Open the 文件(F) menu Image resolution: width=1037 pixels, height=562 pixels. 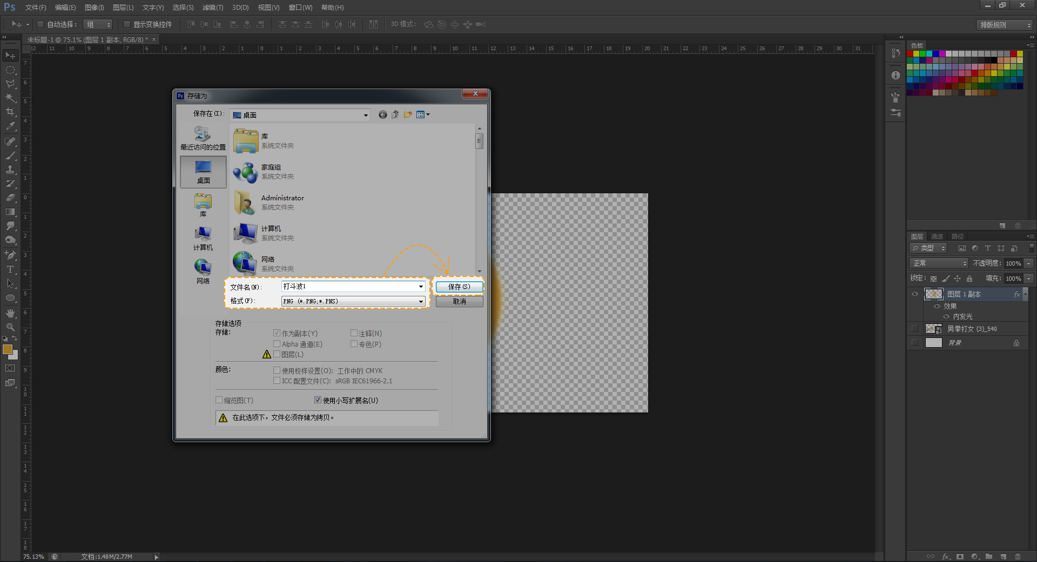(36, 8)
